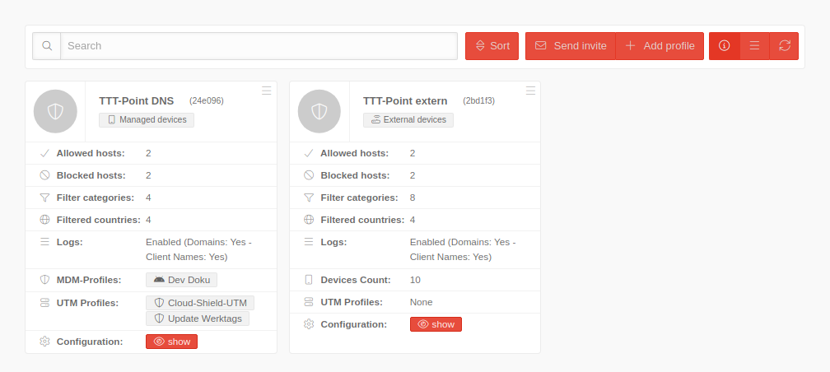Click the TTT-Point DNS profile title
Screen dimensions: 830x372
coord(137,101)
